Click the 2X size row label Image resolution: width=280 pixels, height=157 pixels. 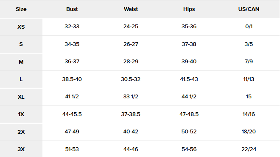click(x=21, y=132)
